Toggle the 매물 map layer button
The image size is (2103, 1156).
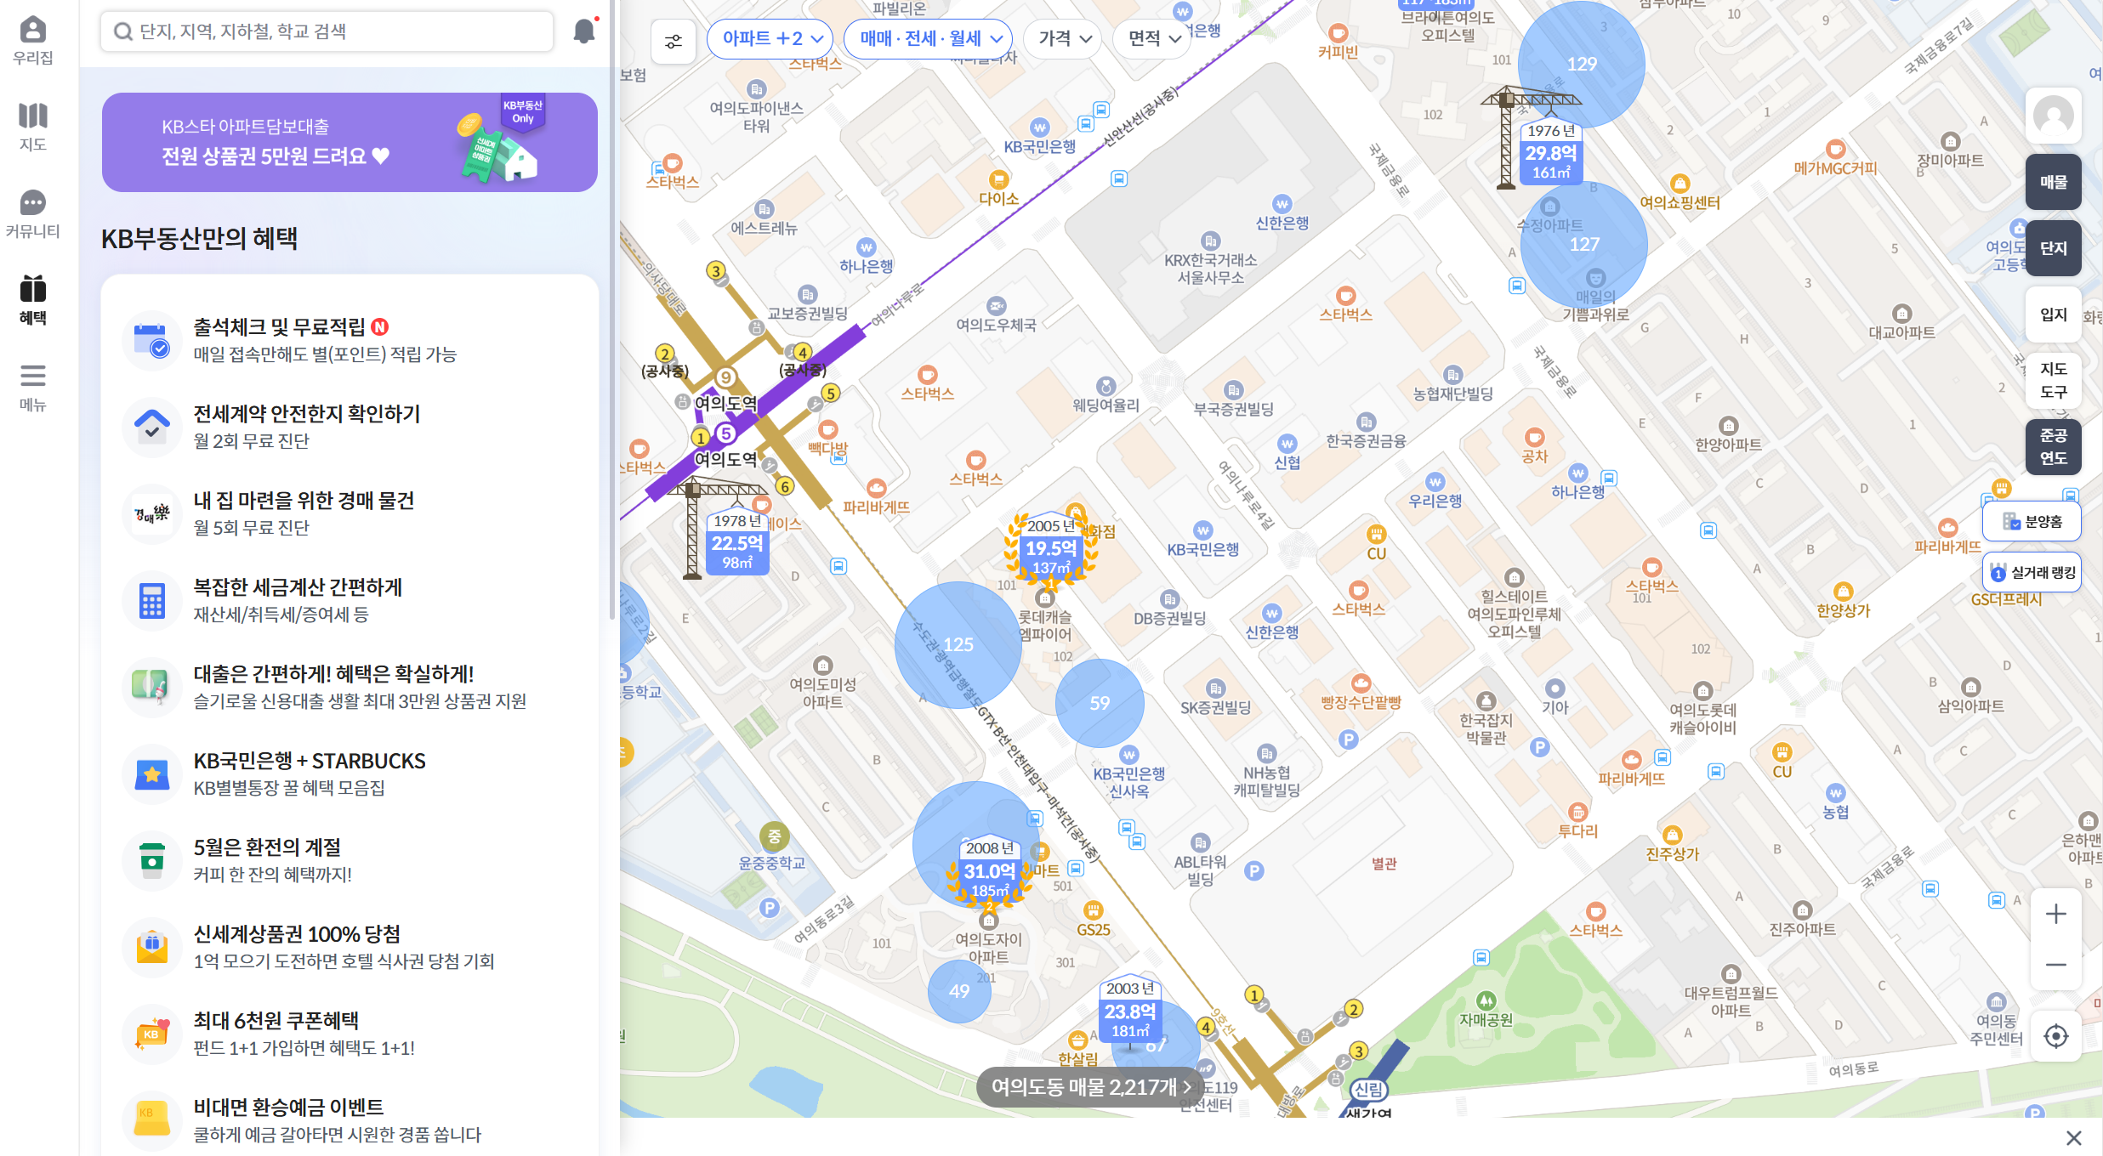point(2054,182)
